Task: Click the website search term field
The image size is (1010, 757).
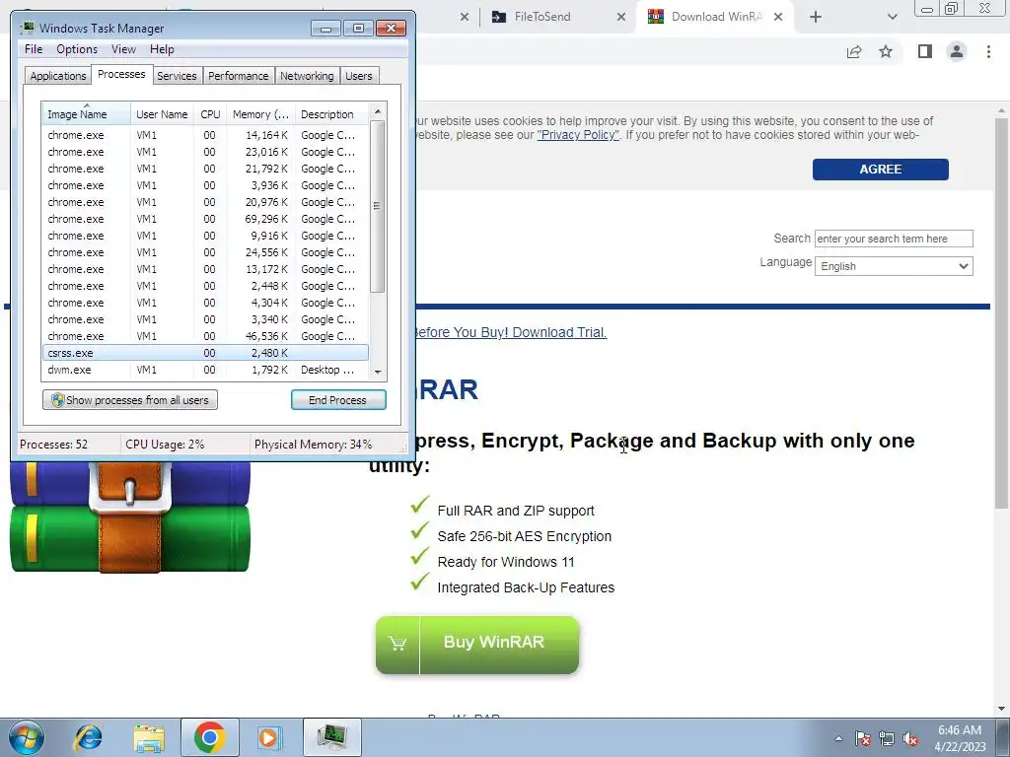Action: (x=894, y=239)
